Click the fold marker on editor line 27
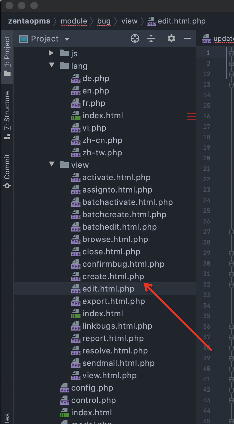 231,232
